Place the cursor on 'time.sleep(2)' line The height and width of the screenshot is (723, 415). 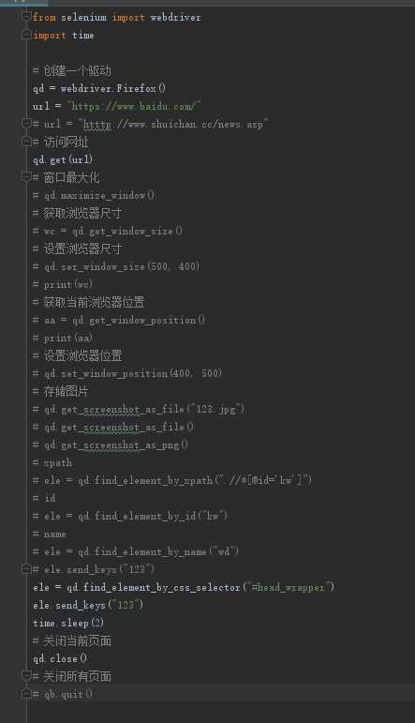coord(68,623)
